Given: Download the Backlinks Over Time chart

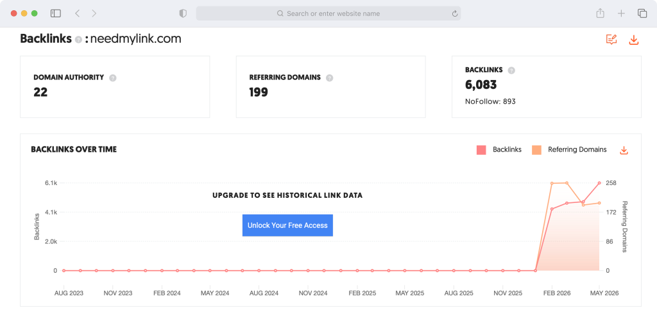Looking at the screenshot, I should (x=624, y=150).
